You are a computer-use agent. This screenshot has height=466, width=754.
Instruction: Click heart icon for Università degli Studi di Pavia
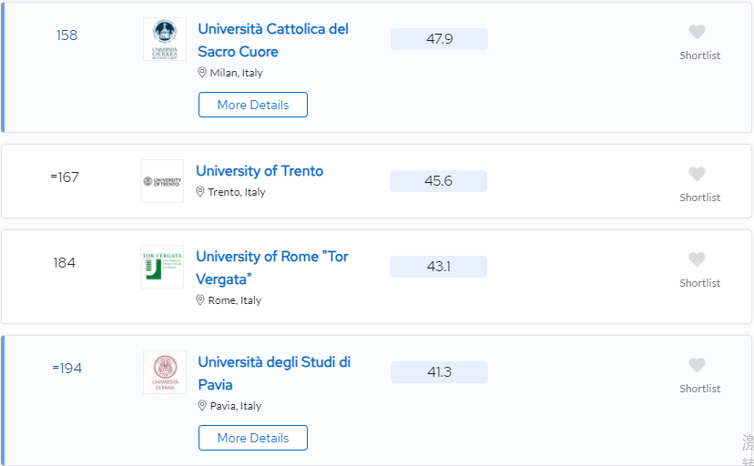tap(697, 365)
